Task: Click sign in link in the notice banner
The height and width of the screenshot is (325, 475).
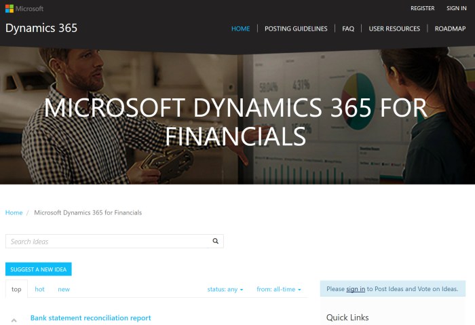Action: click(x=356, y=289)
